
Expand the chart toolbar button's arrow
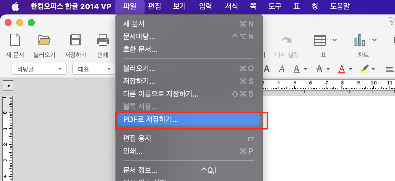pyautogui.click(x=374, y=40)
